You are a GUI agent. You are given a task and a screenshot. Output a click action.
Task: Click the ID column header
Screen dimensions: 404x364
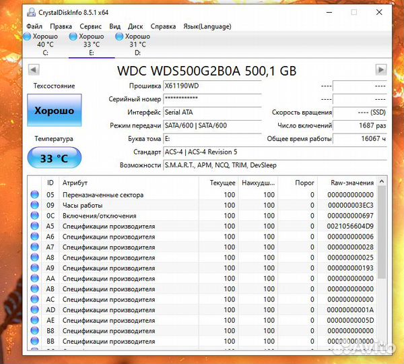coord(50,183)
